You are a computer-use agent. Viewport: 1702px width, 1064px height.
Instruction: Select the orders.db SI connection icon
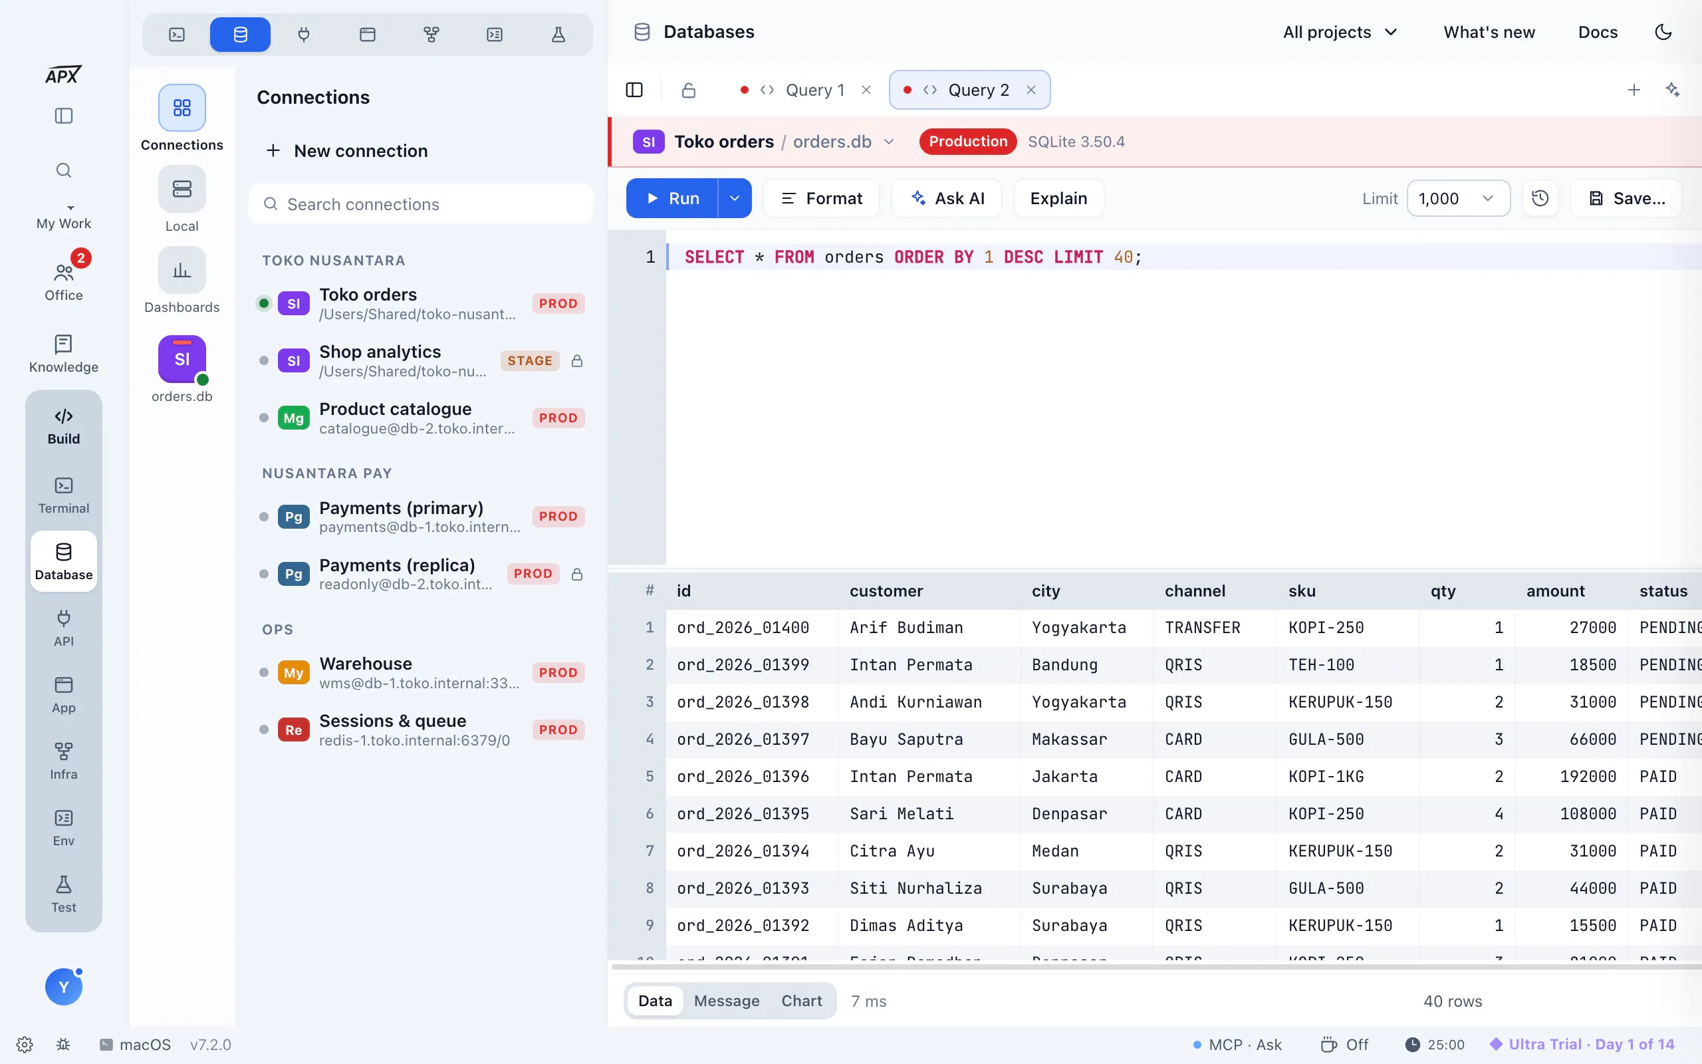pyautogui.click(x=182, y=359)
